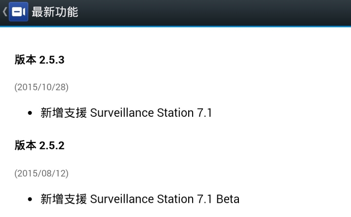
Task: Tap the 7.1 number before Beta
Action: pyautogui.click(x=204, y=199)
